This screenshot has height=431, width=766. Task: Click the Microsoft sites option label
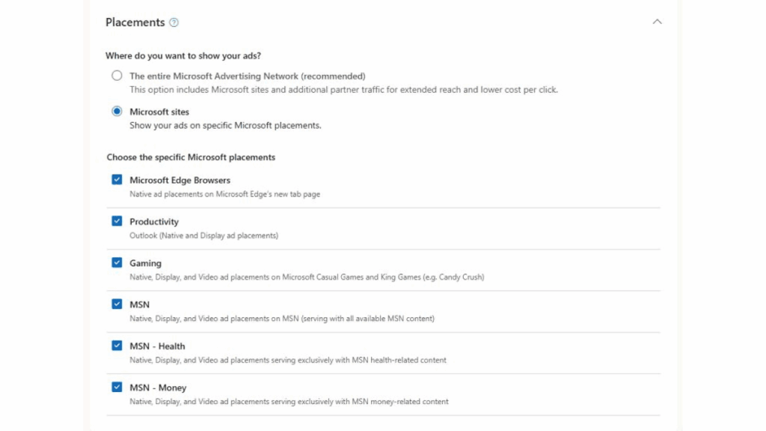(160, 111)
